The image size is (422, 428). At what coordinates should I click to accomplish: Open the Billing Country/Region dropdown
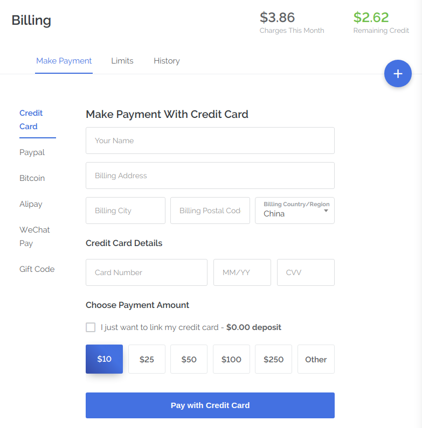tap(294, 211)
